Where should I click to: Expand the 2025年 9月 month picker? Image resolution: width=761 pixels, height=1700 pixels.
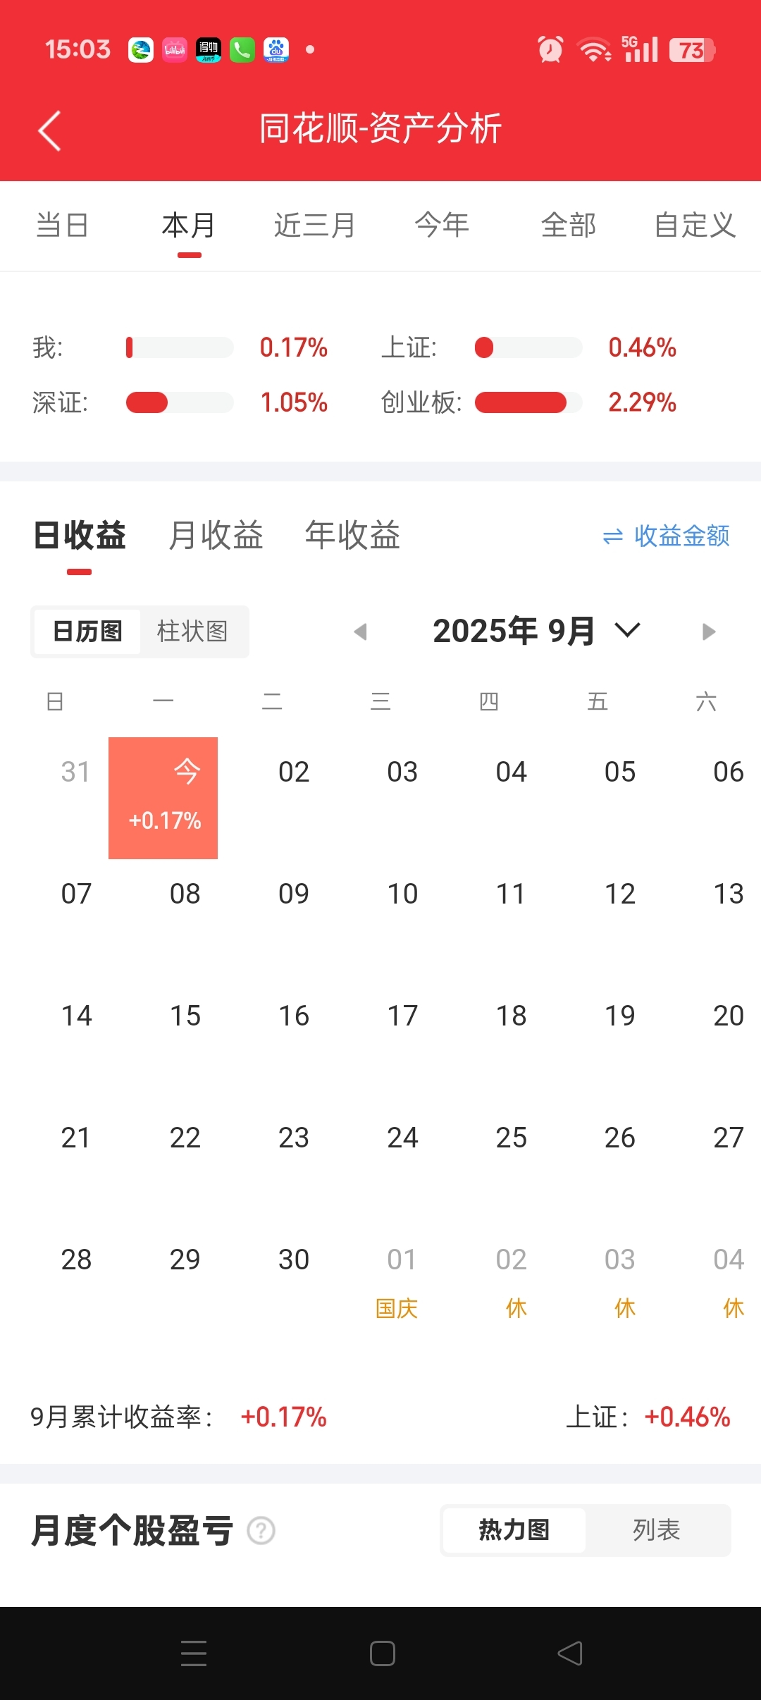[537, 631]
